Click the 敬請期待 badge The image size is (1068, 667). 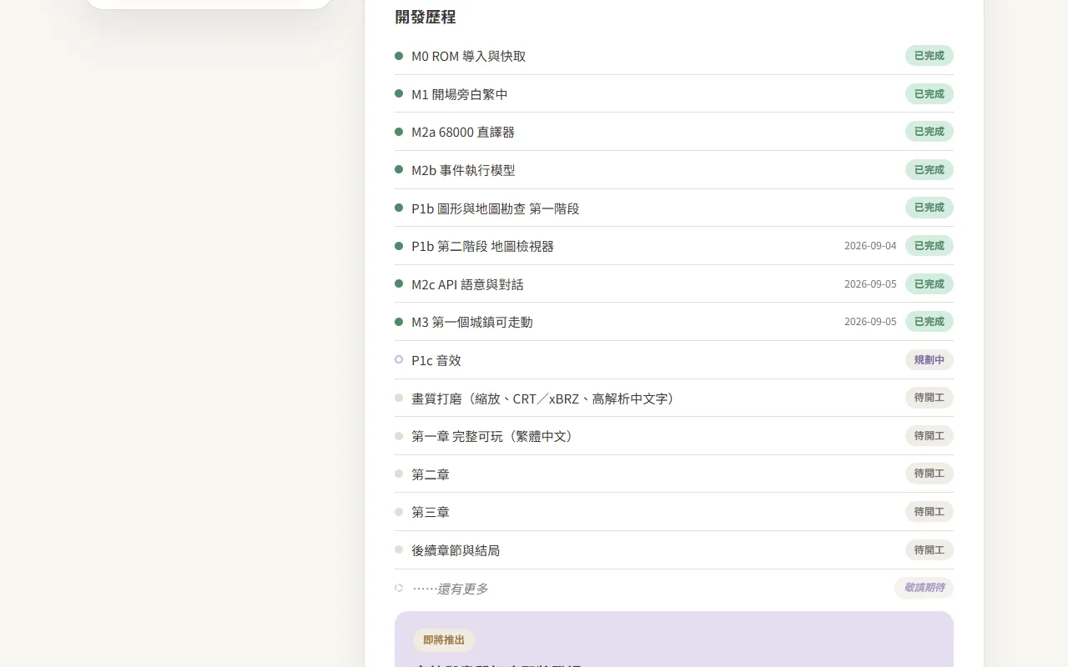924,588
